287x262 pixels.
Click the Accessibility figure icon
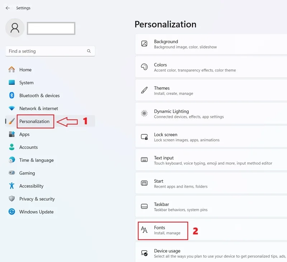point(12,186)
